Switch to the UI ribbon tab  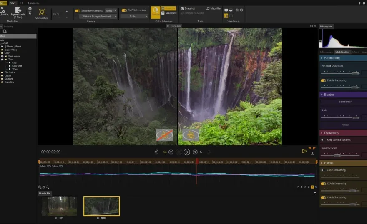(22, 3)
